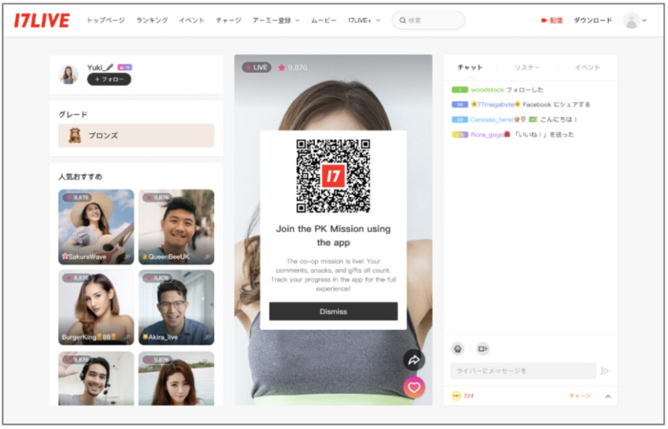
Task: Open the QueenBeeUK stream thumbnail
Action: coord(176,227)
